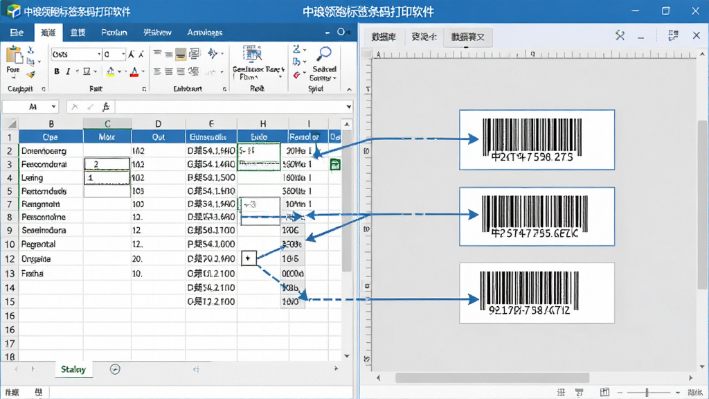Click the merge cells icon in the alignment group
Viewport: 709px width, 399px height.
195,54
